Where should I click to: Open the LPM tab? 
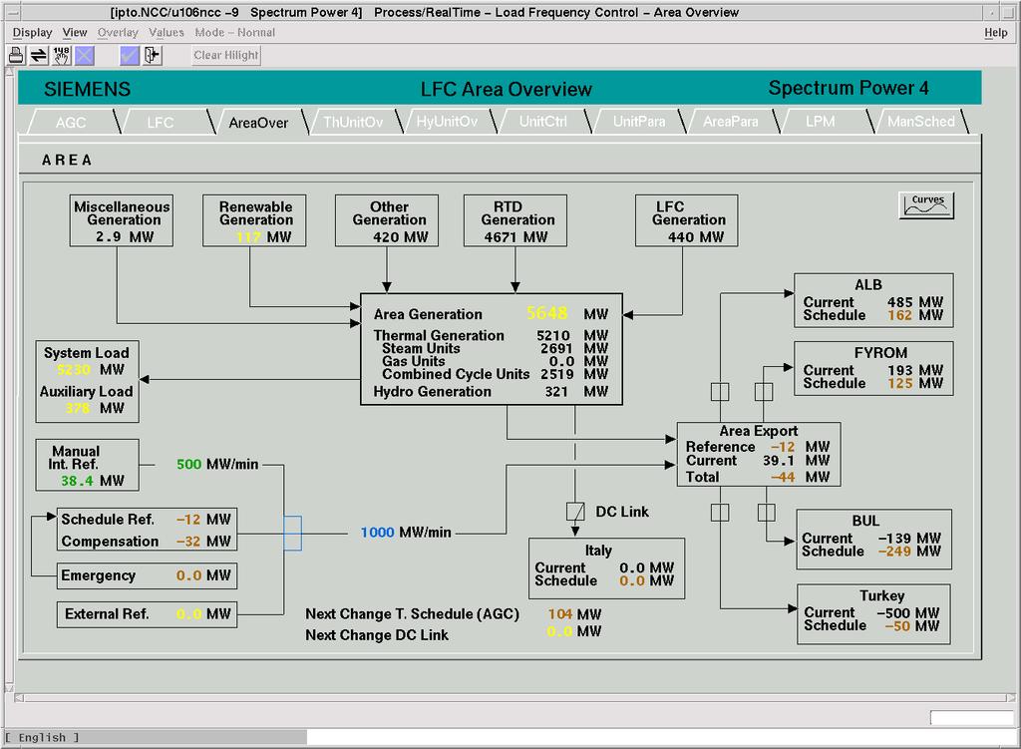click(x=821, y=122)
